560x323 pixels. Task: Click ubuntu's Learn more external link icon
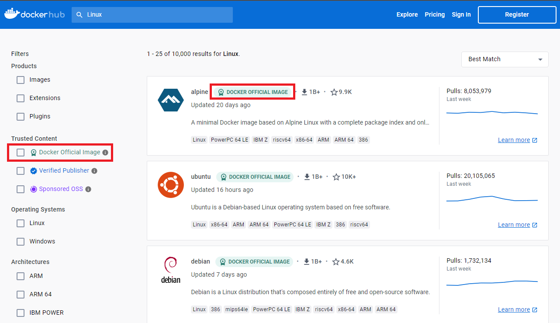[535, 225]
